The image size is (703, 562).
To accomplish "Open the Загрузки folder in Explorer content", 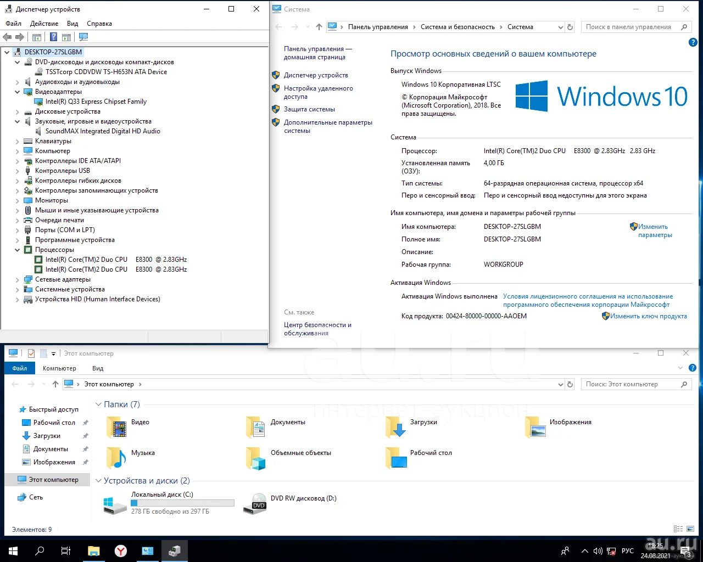I will [412, 426].
